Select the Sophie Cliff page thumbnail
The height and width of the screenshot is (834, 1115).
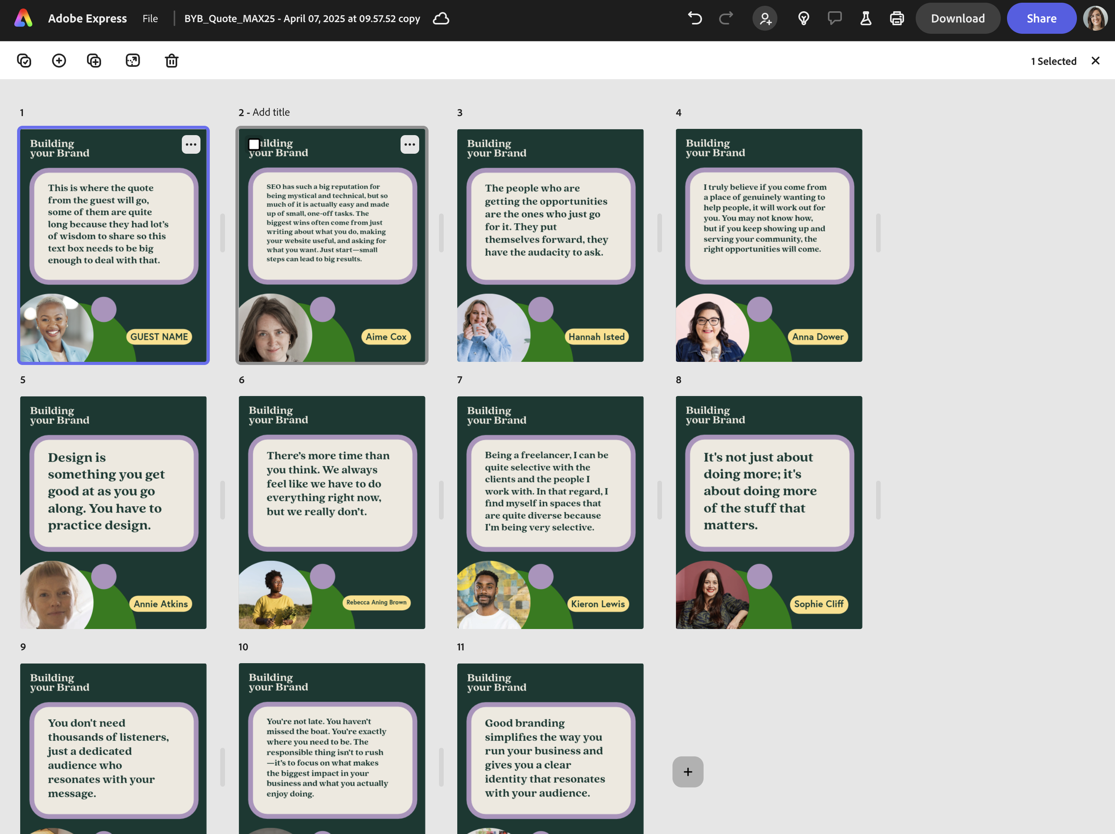coord(768,512)
